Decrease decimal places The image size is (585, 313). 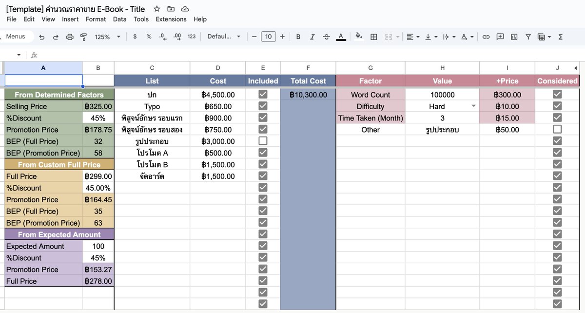point(163,37)
